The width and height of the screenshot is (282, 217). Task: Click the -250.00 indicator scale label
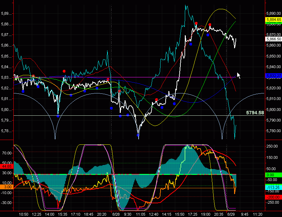273,202
